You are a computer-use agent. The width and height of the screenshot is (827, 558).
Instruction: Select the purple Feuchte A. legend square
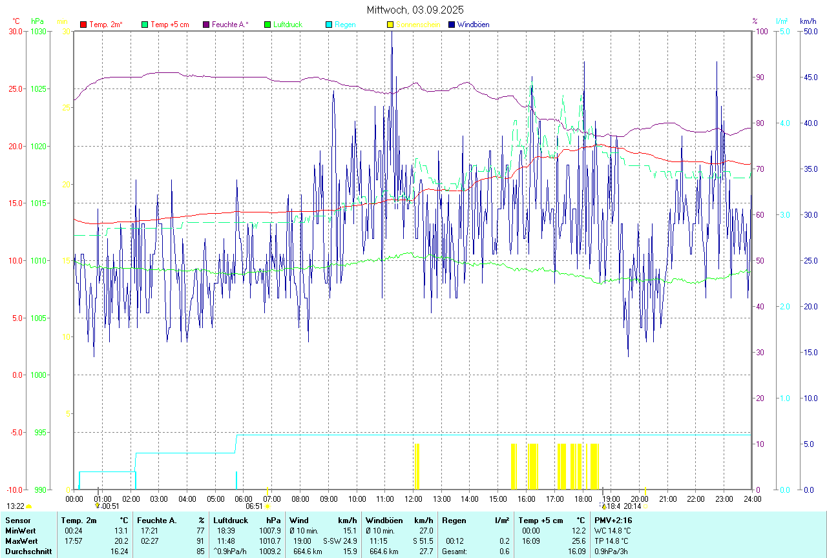206,25
